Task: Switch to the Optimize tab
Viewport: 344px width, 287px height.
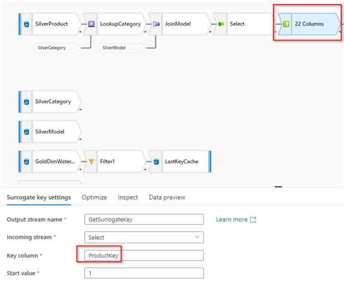Action: pos(94,197)
